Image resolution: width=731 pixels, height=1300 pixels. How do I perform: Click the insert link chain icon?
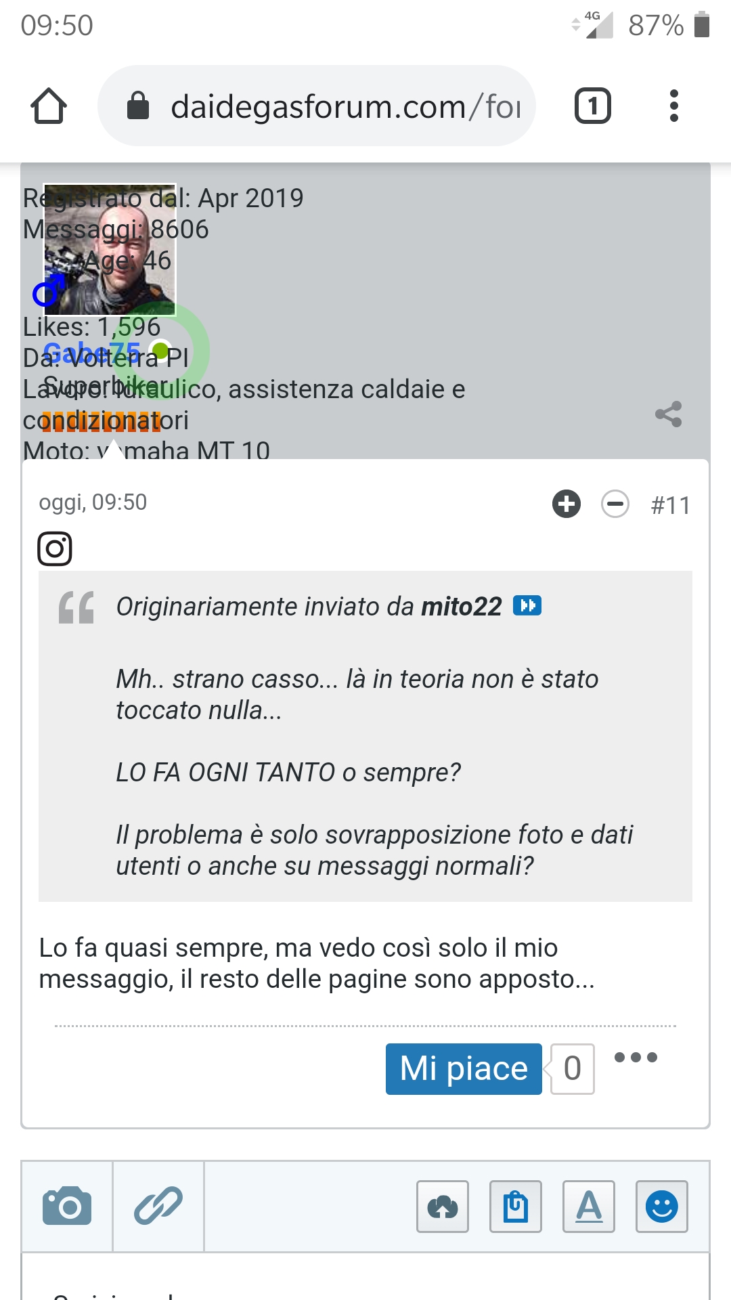coord(158,1206)
